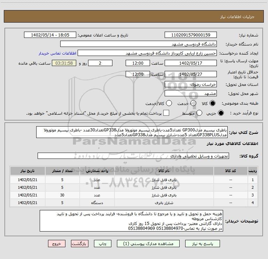Click the ردیف column header
The height and width of the screenshot is (259, 268).
pyautogui.click(x=253, y=171)
